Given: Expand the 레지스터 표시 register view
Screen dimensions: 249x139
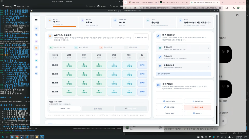Looking at the screenshot, I should coord(141,37).
